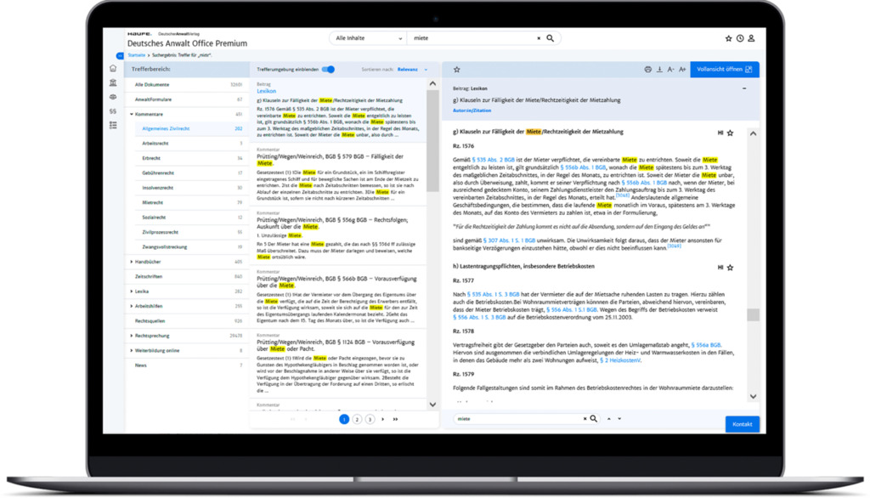Open favorites star in header
The width and height of the screenshot is (870, 498).
click(x=728, y=38)
